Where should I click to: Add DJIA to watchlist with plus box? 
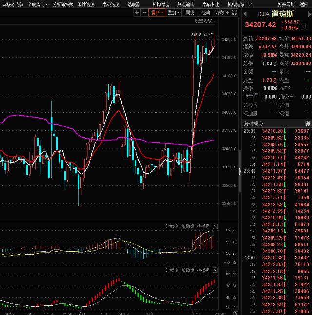point(305,26)
